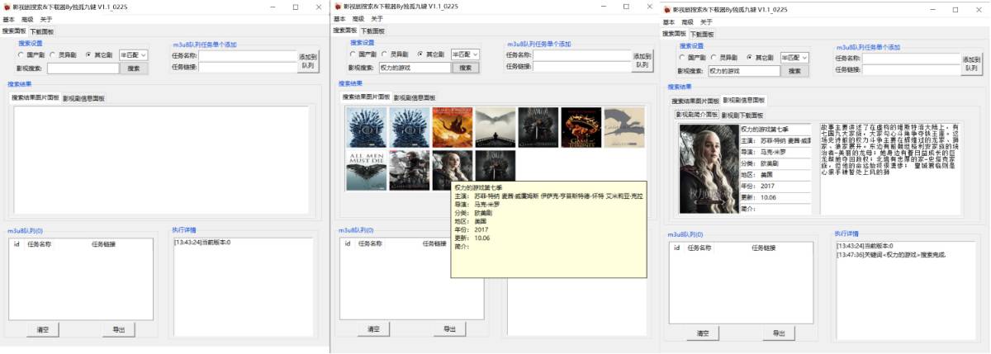Image resolution: width=991 pixels, height=354 pixels.
Task: Switch to 搜索结果图片面板 tab in right window
Action: (x=695, y=101)
